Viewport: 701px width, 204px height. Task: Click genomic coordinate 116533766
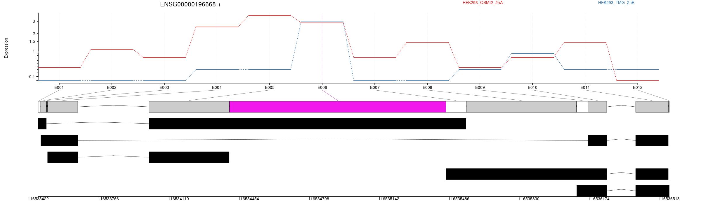108,199
